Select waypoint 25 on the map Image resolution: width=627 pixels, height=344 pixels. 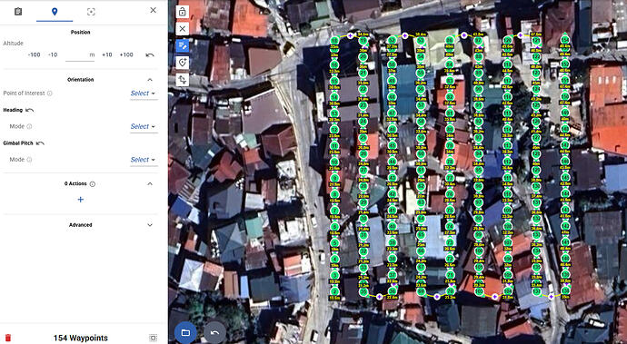coord(363,138)
